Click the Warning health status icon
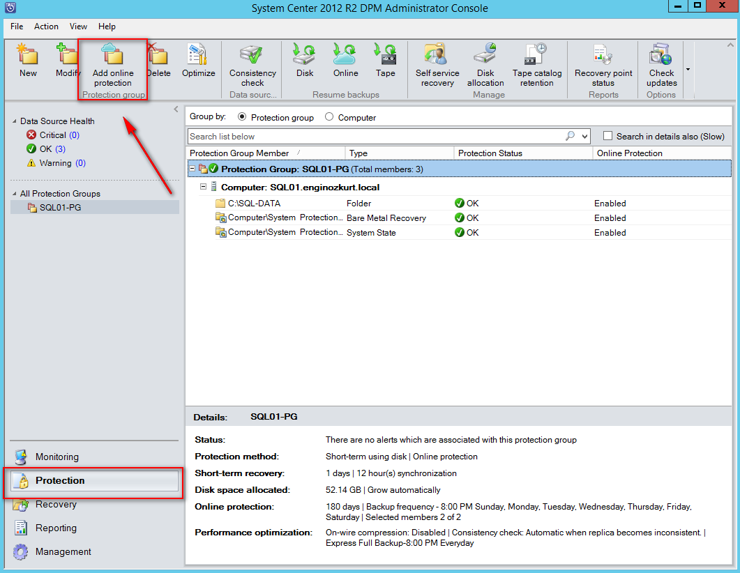Viewport: 740px width, 573px height. [x=31, y=163]
